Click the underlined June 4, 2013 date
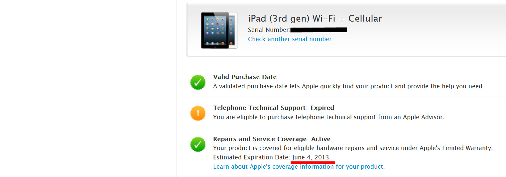 [x=311, y=157]
